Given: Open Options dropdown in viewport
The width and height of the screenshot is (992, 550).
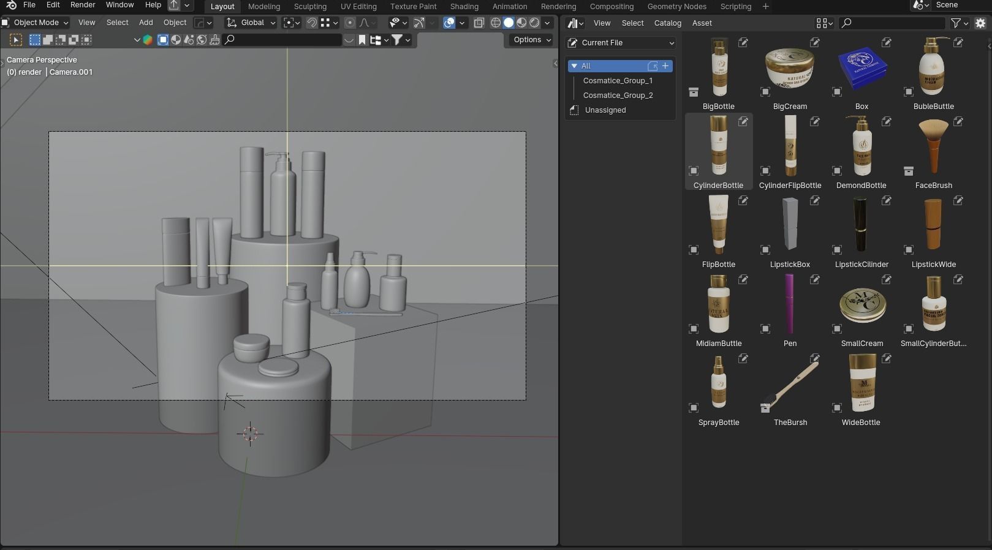Looking at the screenshot, I should (531, 40).
